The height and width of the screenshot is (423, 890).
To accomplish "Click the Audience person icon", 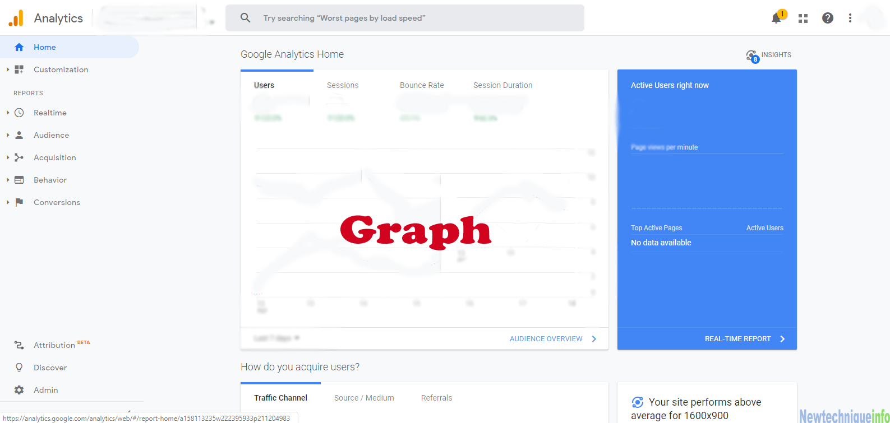I will pyautogui.click(x=19, y=135).
